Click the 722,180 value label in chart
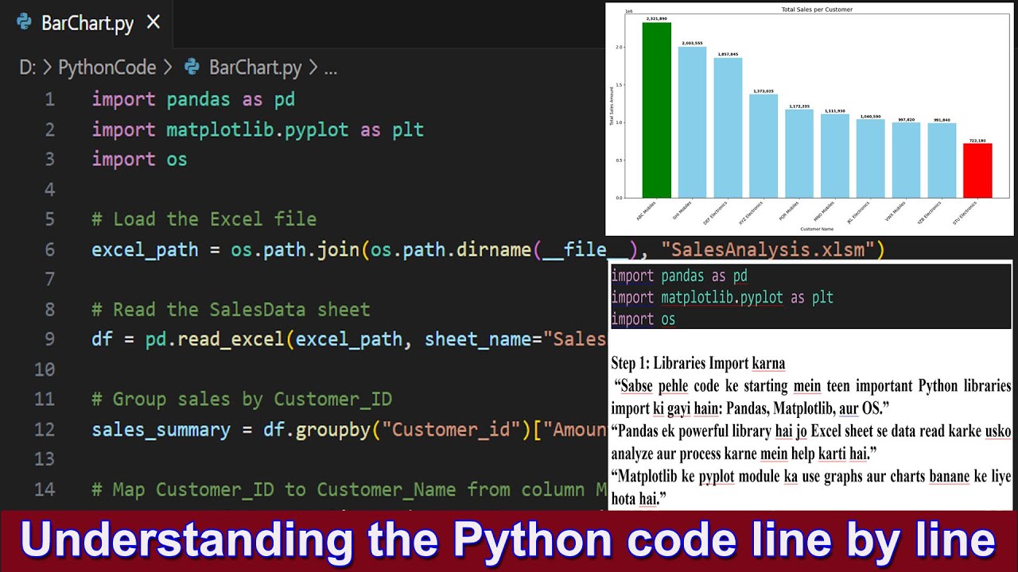 tap(977, 140)
